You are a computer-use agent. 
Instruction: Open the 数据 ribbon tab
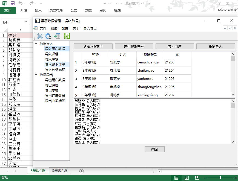click(88, 10)
